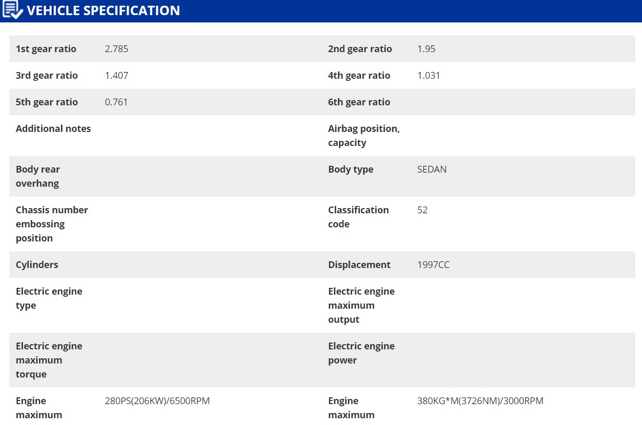The image size is (642, 425).
Task: Select the 'Electric engine power' label
Action: (361, 353)
